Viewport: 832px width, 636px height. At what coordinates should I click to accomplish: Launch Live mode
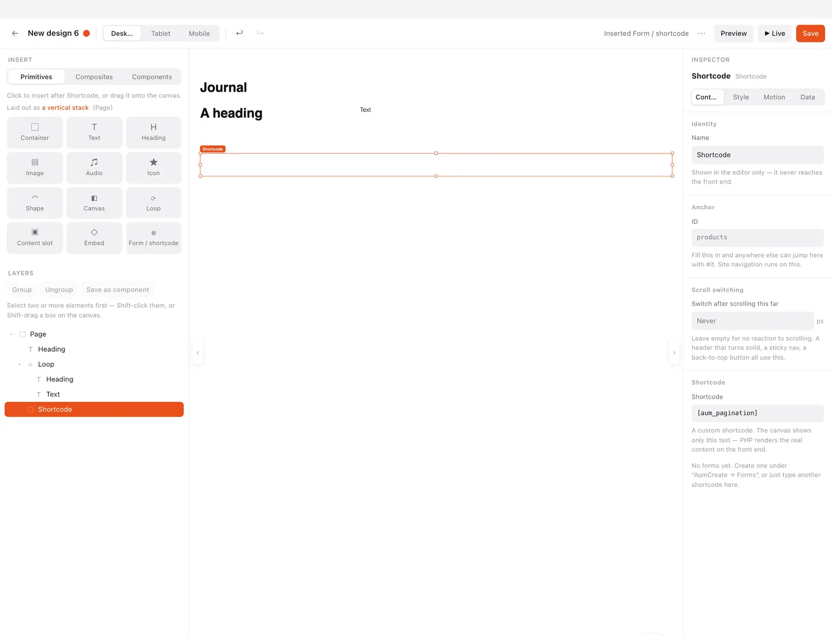click(775, 33)
